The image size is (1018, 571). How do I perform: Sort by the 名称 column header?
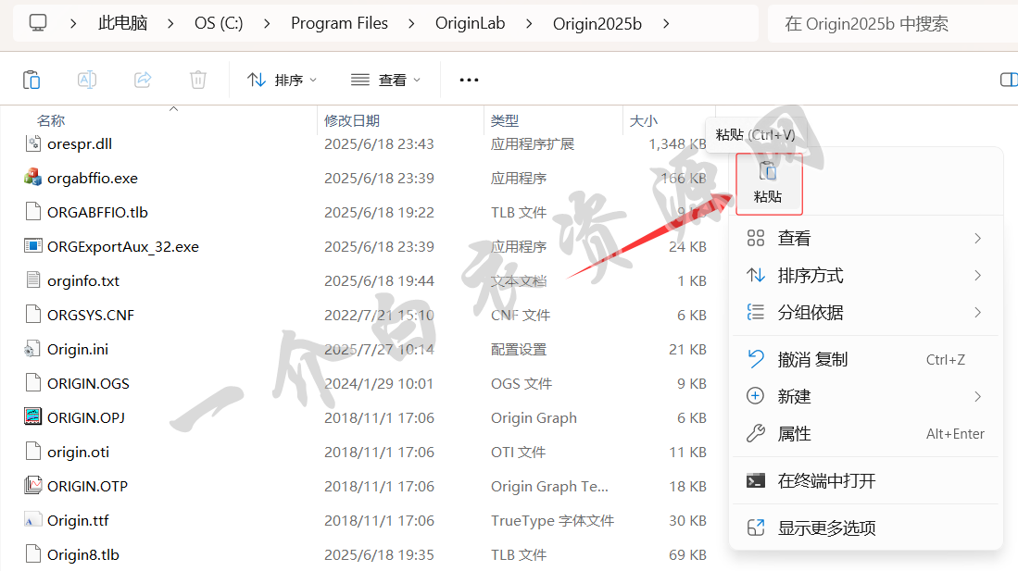[x=51, y=120]
